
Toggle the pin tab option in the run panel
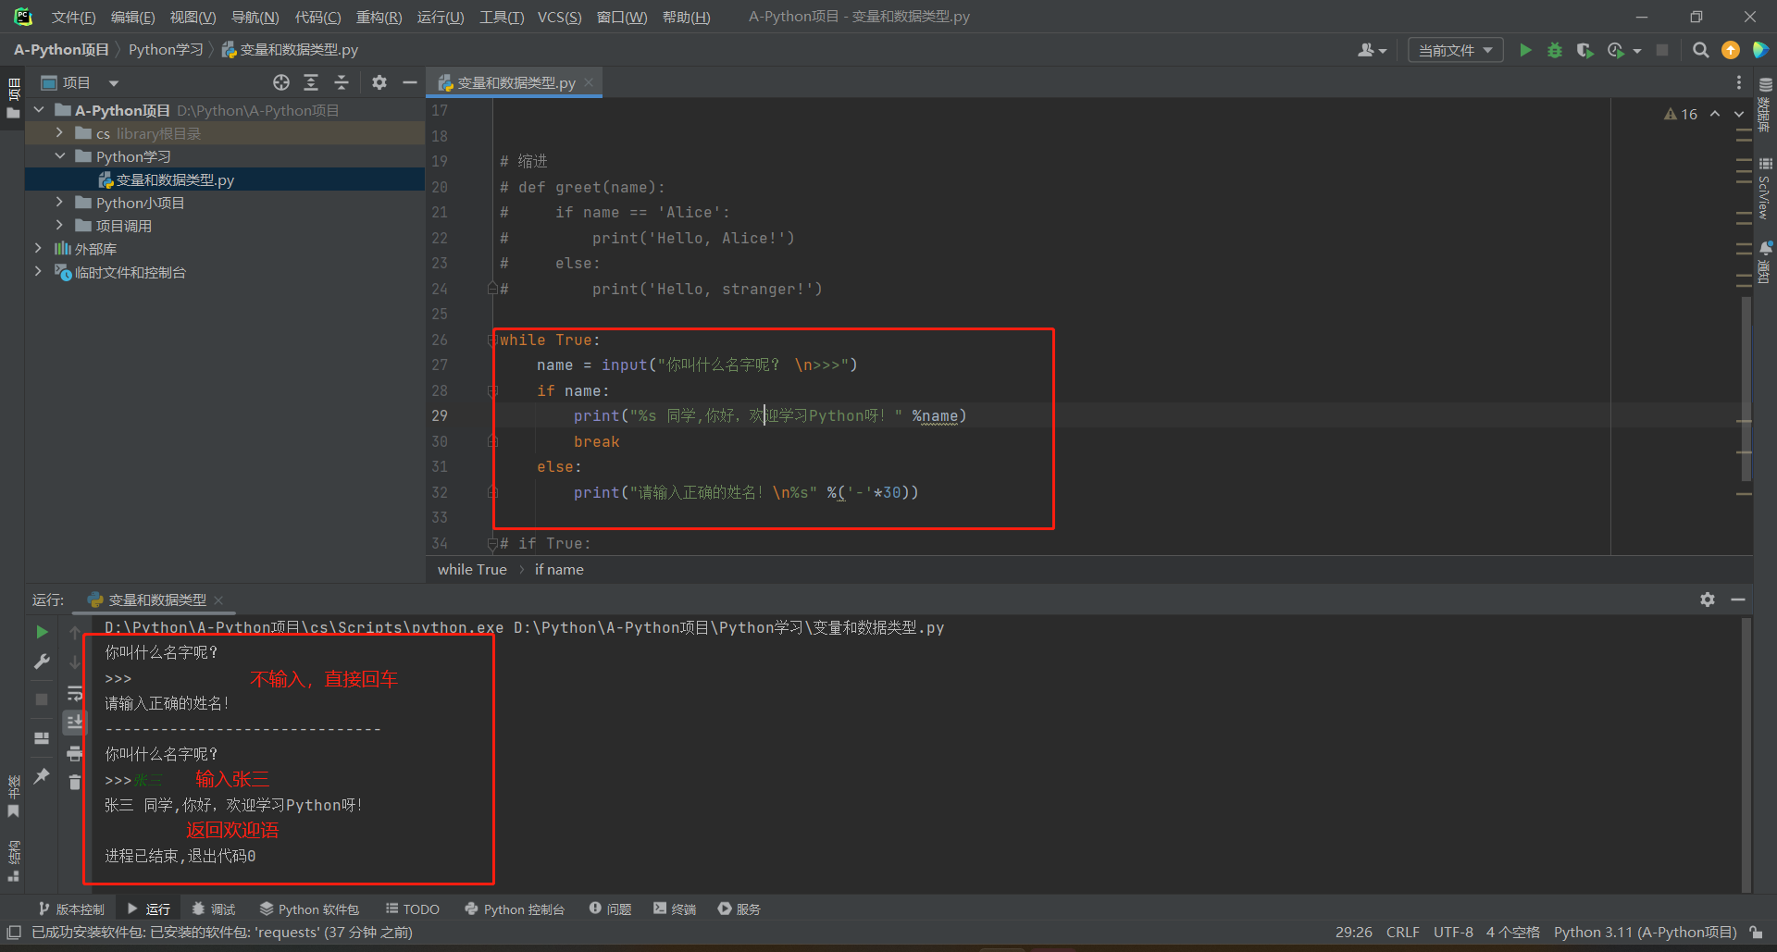(42, 776)
